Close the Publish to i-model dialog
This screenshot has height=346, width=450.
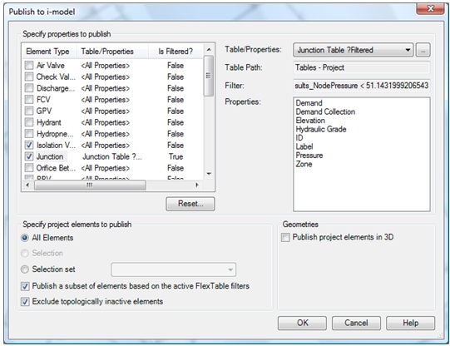[430, 8]
